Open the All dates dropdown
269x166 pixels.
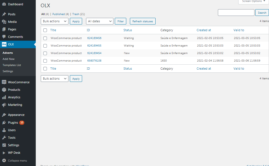(100, 21)
